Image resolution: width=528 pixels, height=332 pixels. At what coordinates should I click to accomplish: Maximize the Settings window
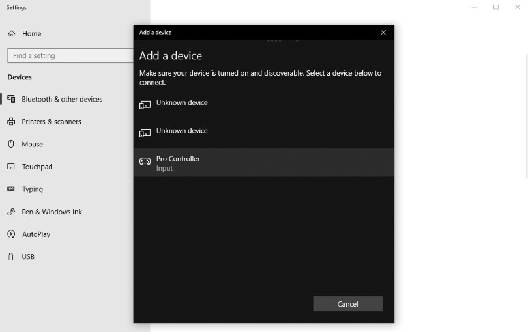coord(496,7)
